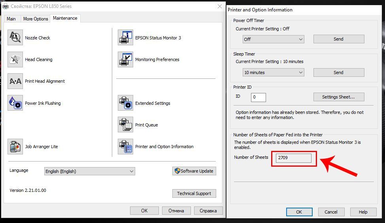Click the Print Queue label
This screenshot has height=223, width=385.
147,125
